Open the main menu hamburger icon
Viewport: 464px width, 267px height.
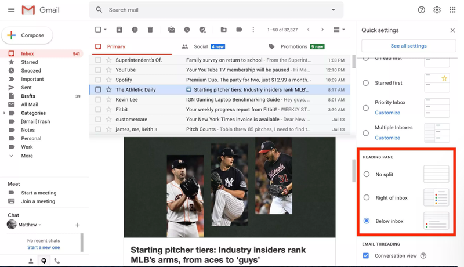coord(11,10)
